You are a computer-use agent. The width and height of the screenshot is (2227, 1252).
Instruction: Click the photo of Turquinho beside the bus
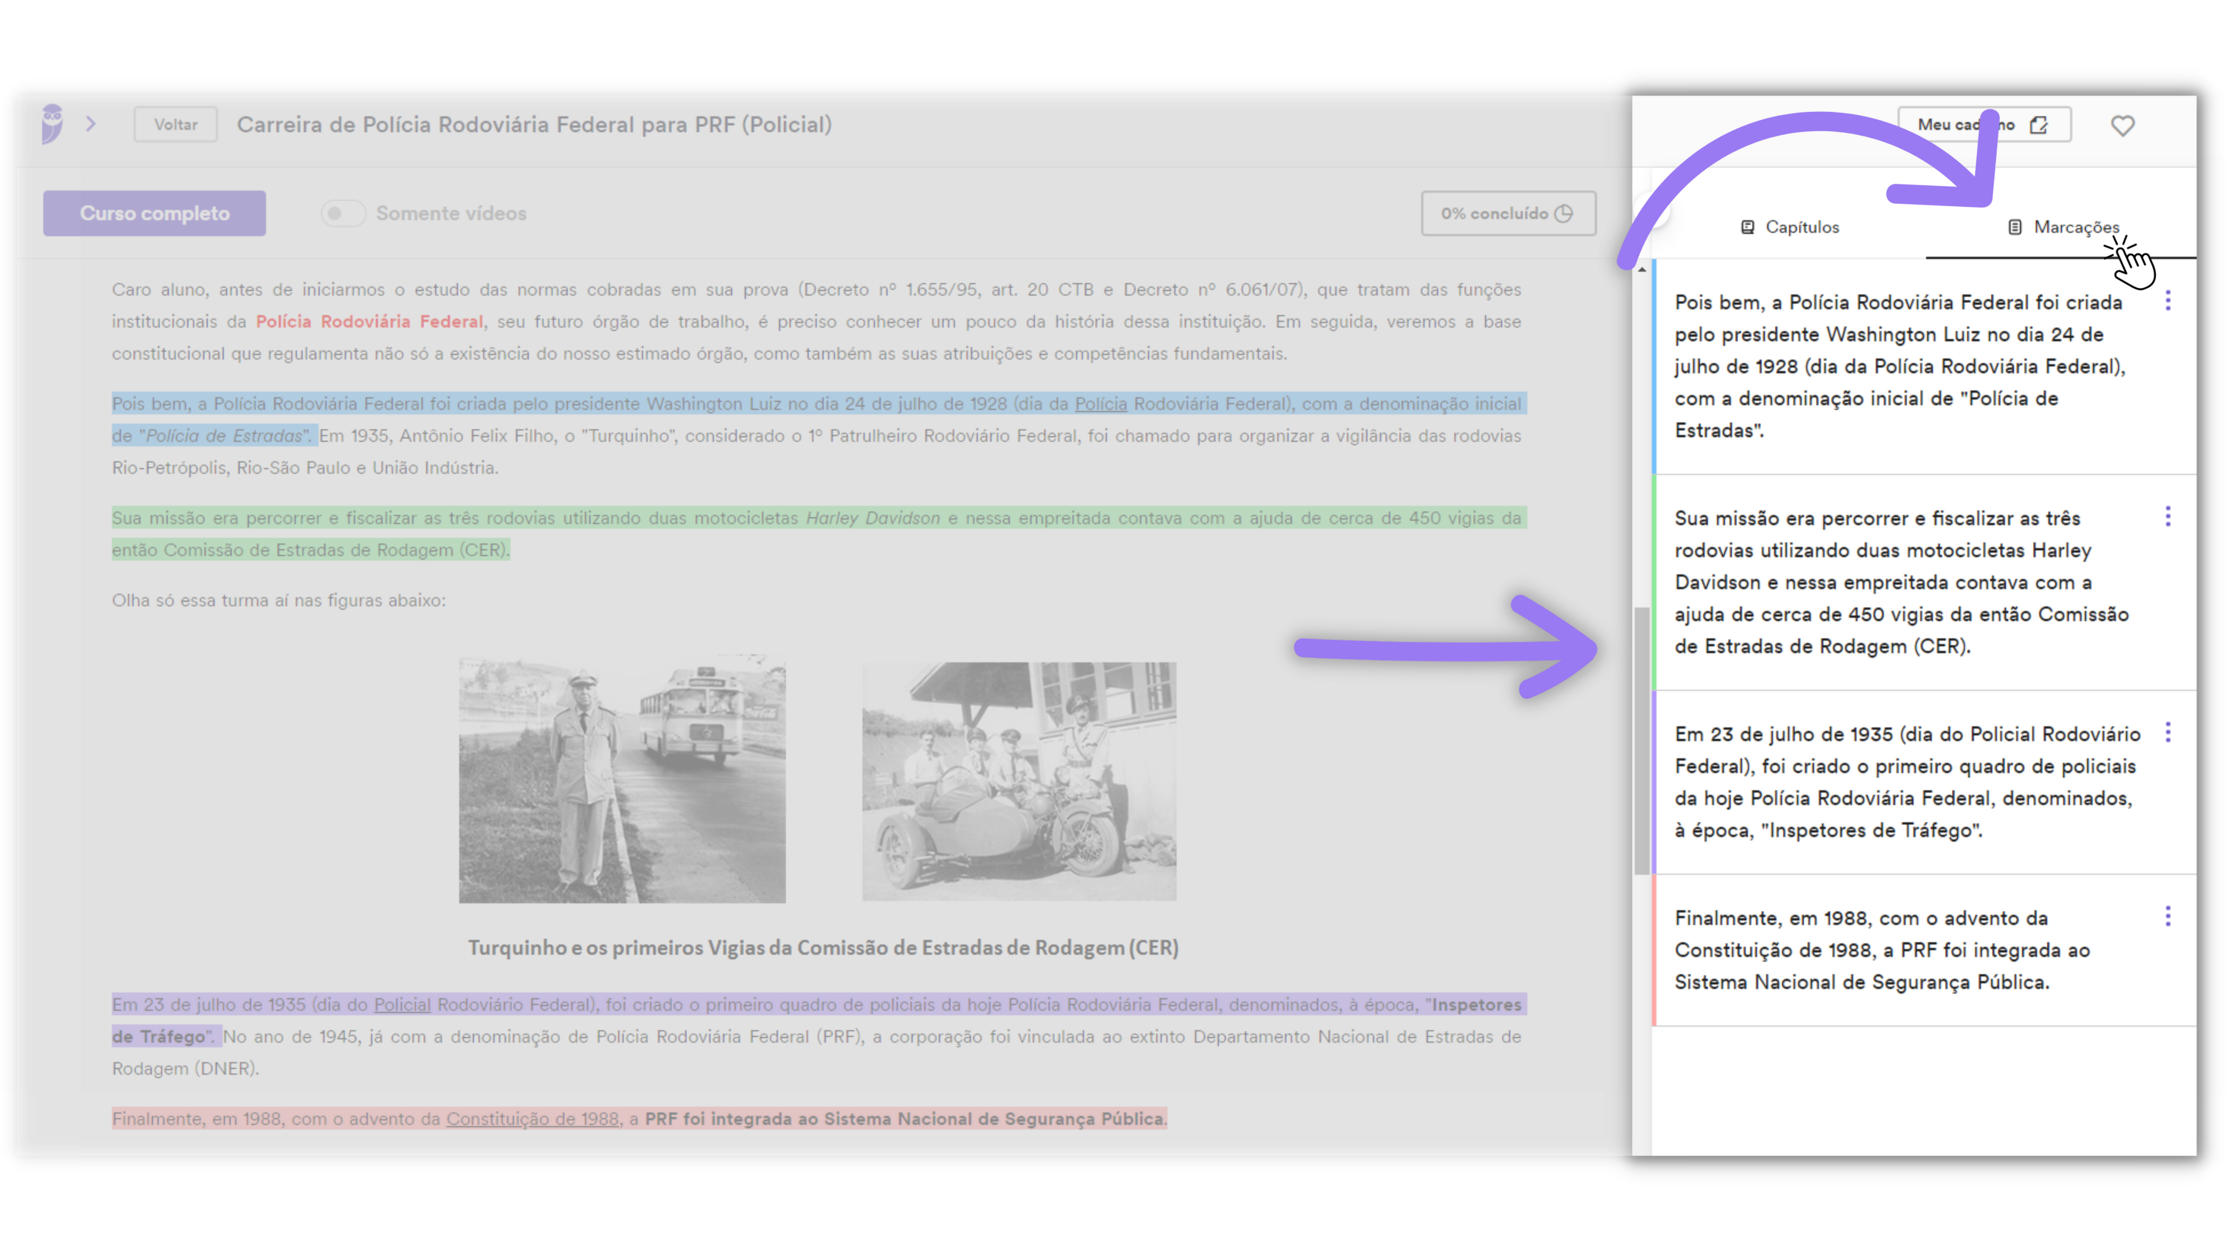(622, 780)
